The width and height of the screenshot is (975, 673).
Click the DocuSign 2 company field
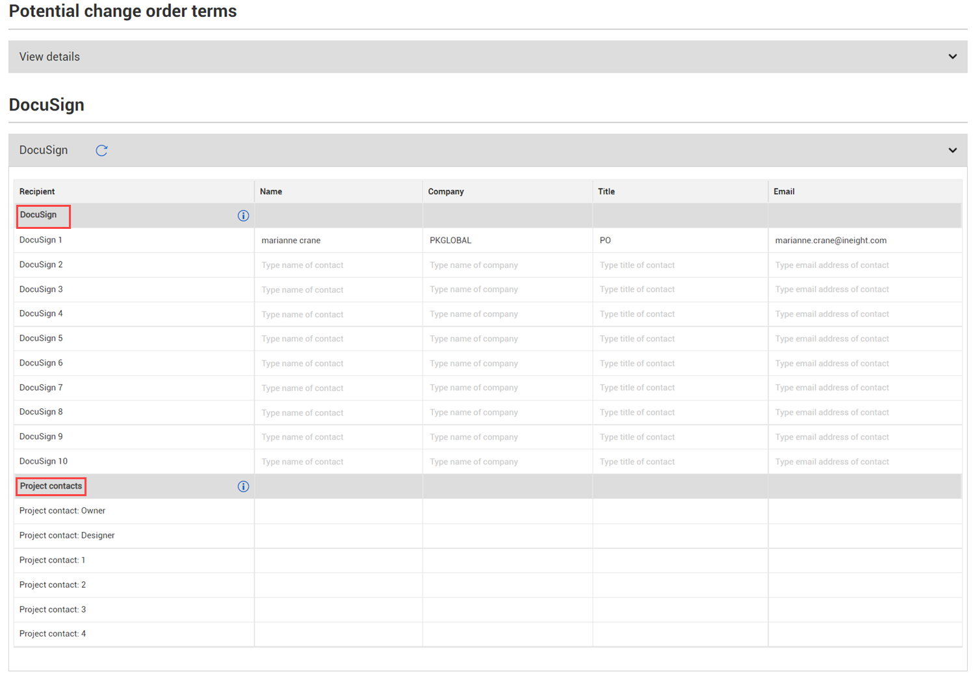508,265
